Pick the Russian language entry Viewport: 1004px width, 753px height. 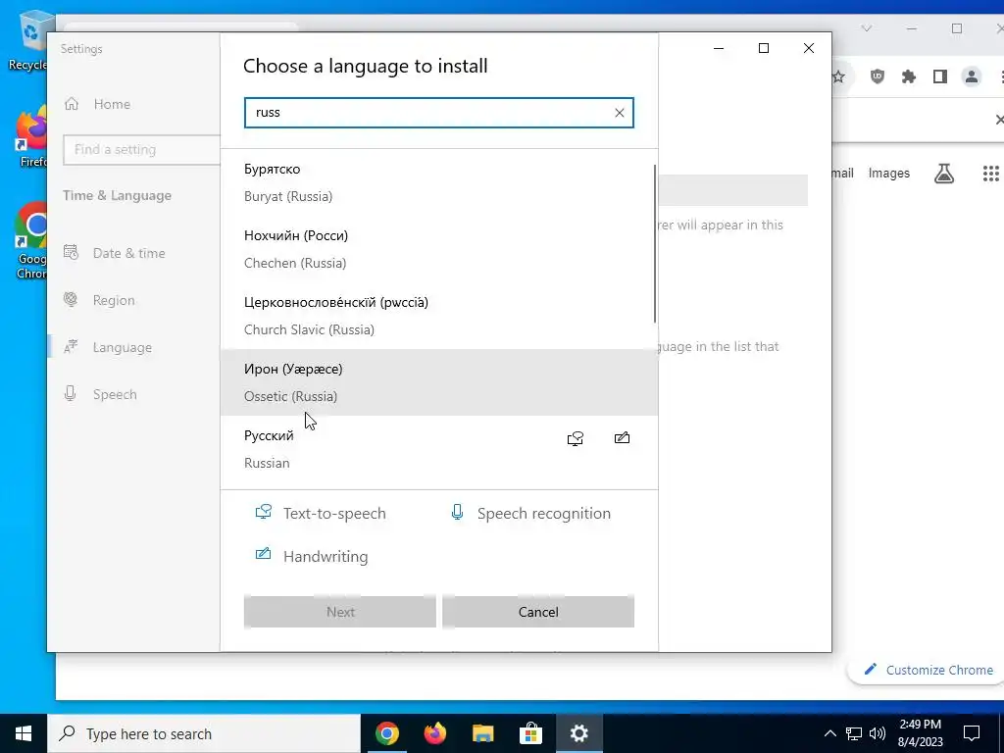coord(438,449)
